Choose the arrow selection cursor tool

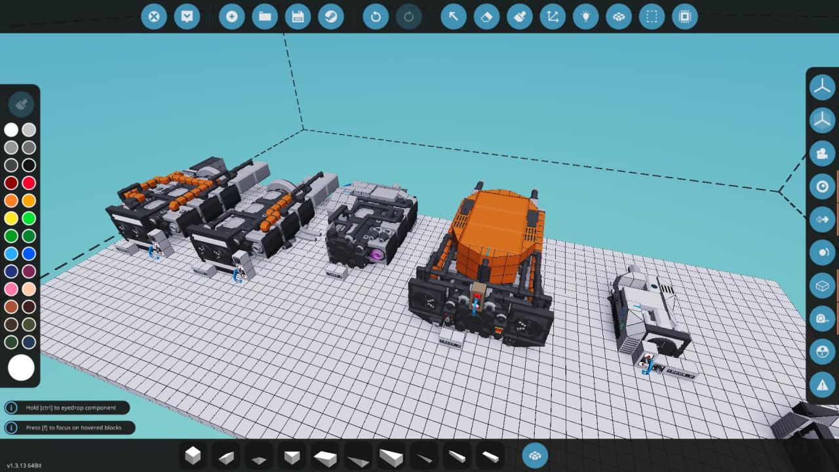(453, 17)
